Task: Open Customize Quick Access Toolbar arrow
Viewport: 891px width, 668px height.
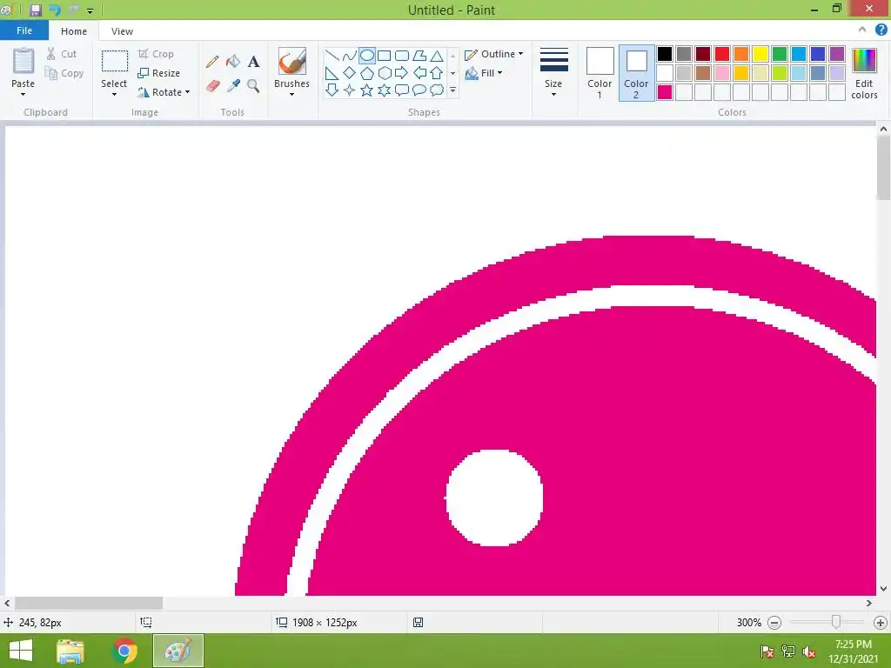Action: 90,10
